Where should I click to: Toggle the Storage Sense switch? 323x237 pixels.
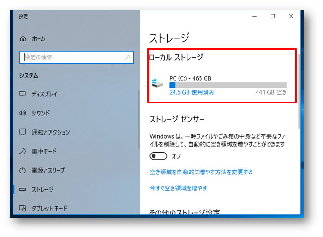pyautogui.click(x=158, y=156)
